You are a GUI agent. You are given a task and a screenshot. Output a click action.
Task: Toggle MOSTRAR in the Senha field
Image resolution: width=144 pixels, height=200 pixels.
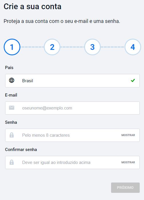[x=128, y=135]
